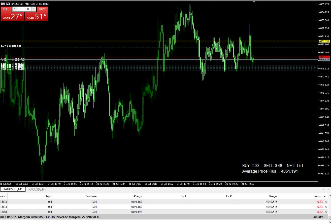
Task: Click the yellow average price line
Action: pos(159,41)
